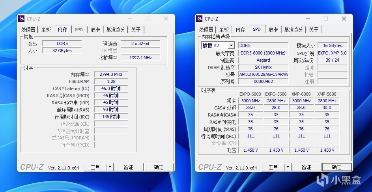Click the 类型 field showing DDR5
Screen dimensions: 372x192
pyautogui.click(x=62, y=43)
